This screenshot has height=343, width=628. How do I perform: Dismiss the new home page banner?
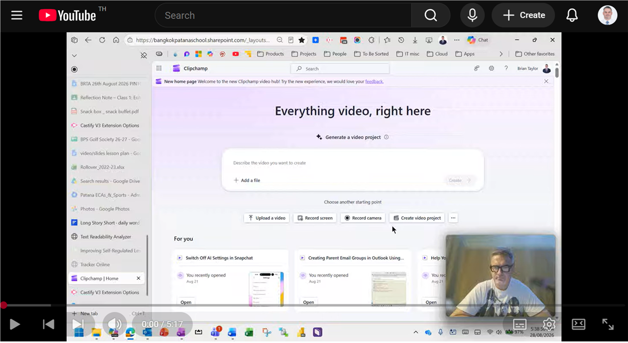click(x=546, y=81)
